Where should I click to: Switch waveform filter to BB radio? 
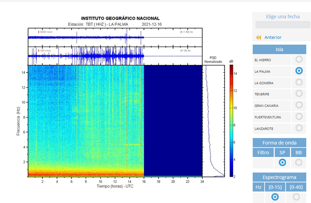(x=299, y=162)
